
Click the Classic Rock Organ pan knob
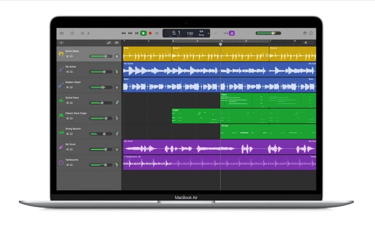click(117, 119)
